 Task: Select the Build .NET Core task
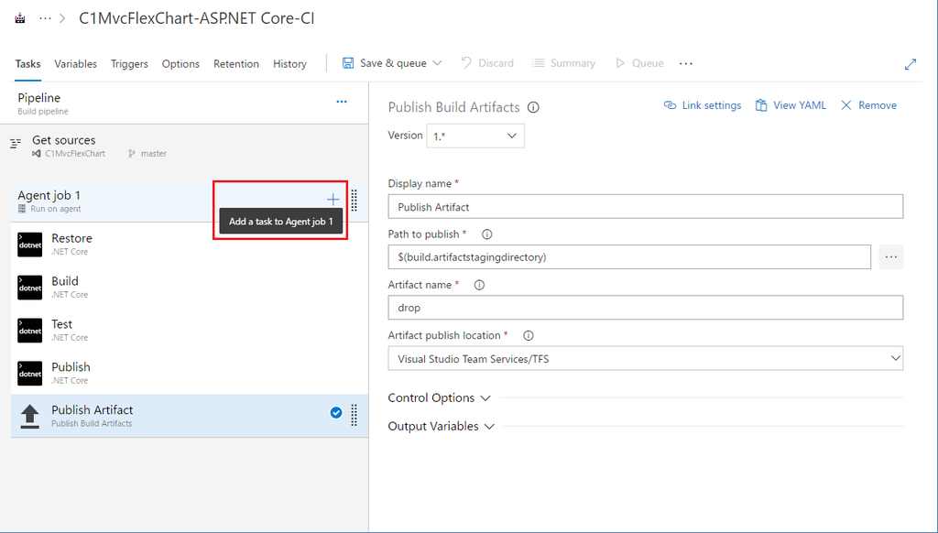pos(189,288)
